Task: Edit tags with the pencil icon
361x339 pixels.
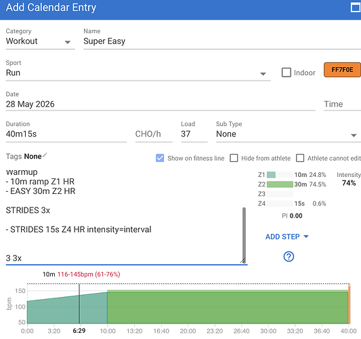Action: point(45,155)
